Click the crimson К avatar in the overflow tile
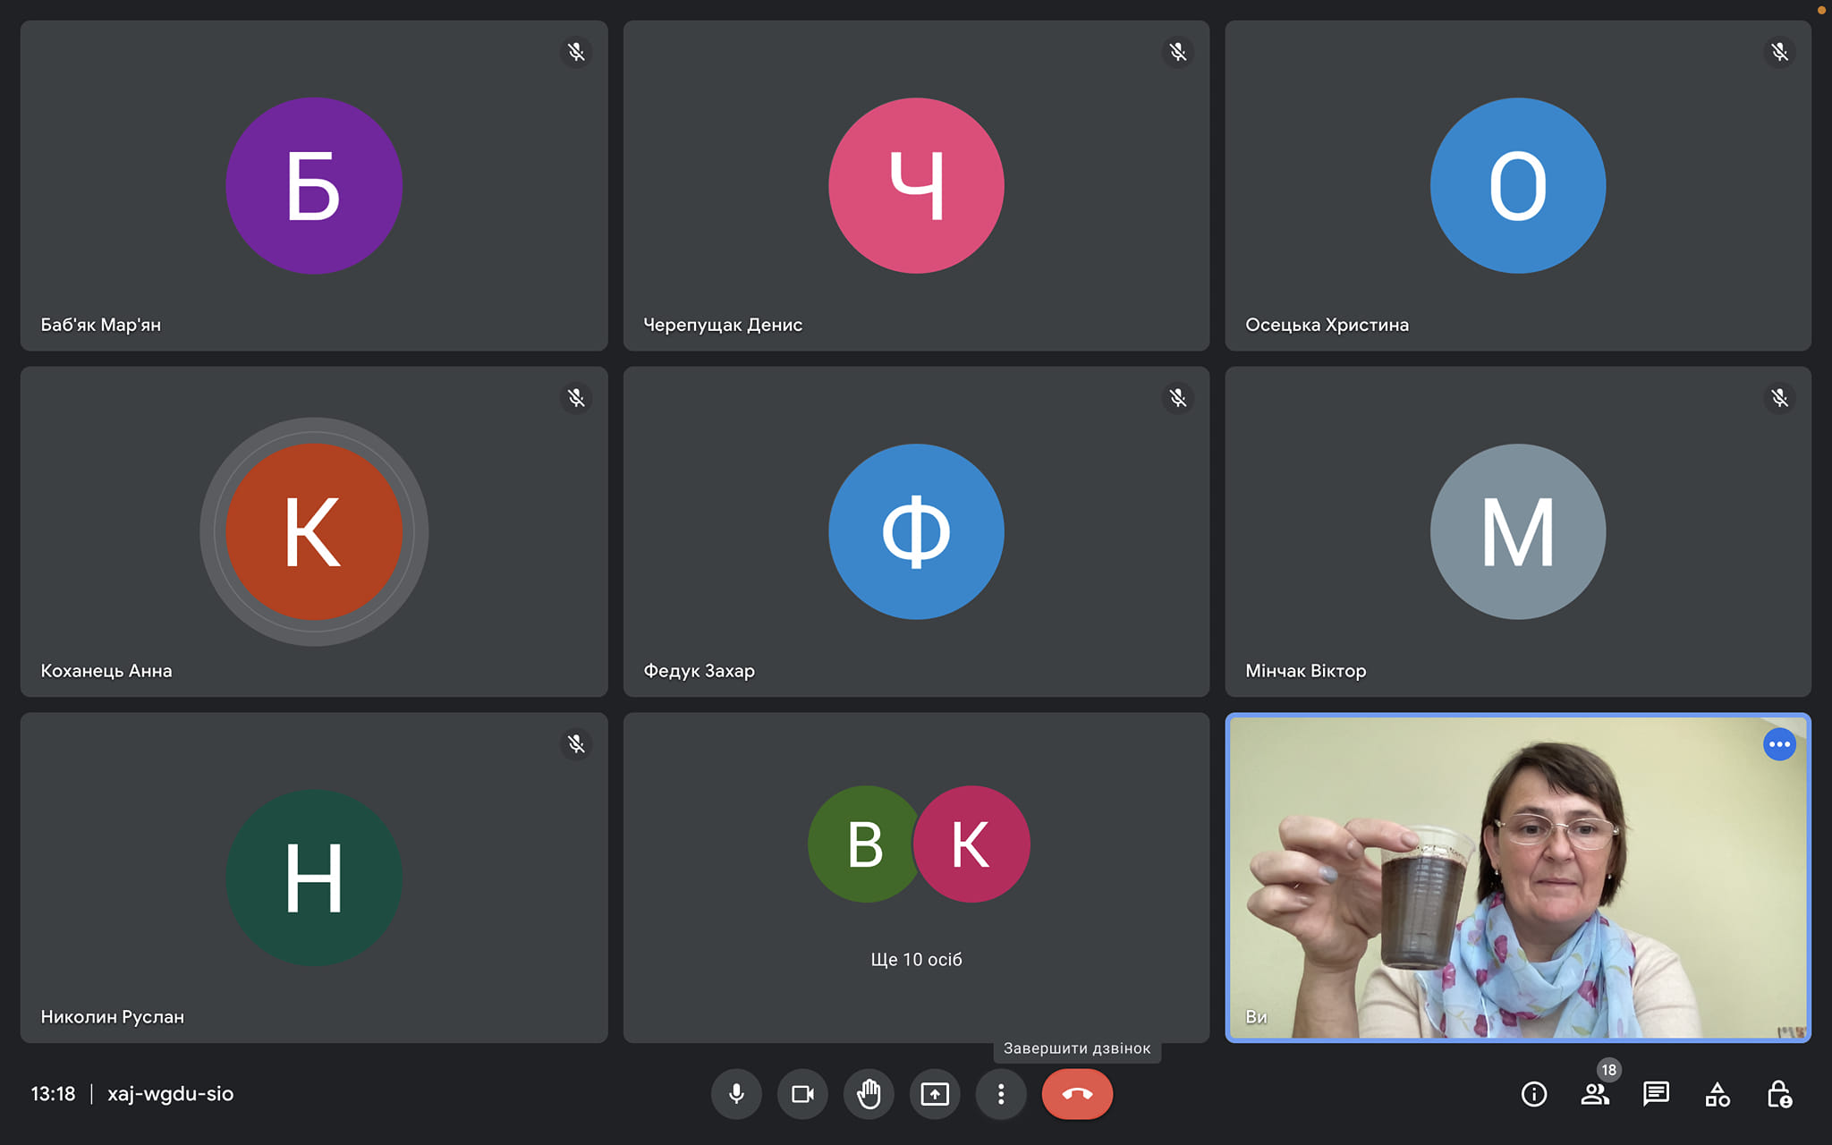This screenshot has width=1832, height=1145. click(971, 844)
